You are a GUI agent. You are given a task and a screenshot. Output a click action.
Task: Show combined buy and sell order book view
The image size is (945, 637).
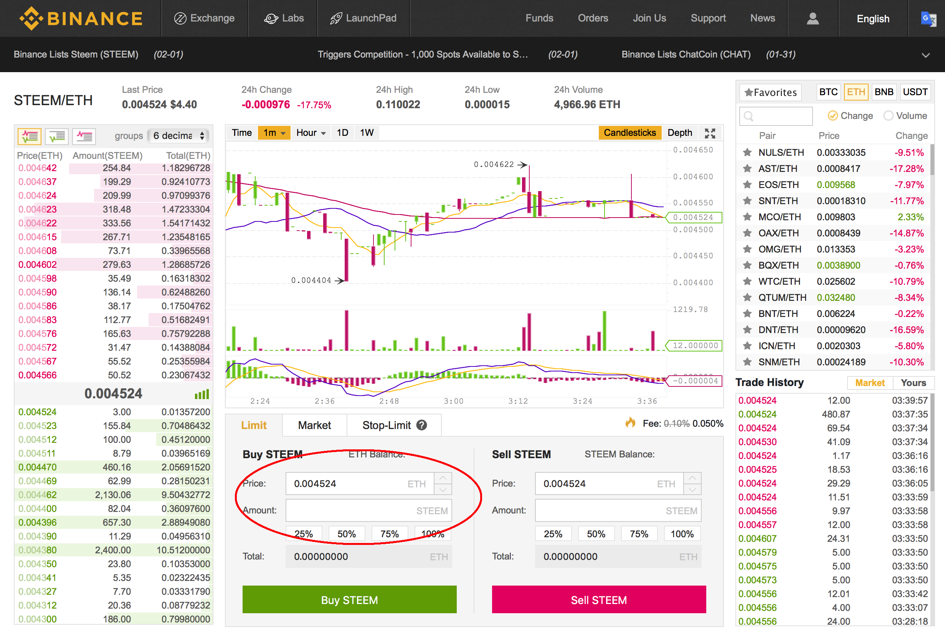29,136
